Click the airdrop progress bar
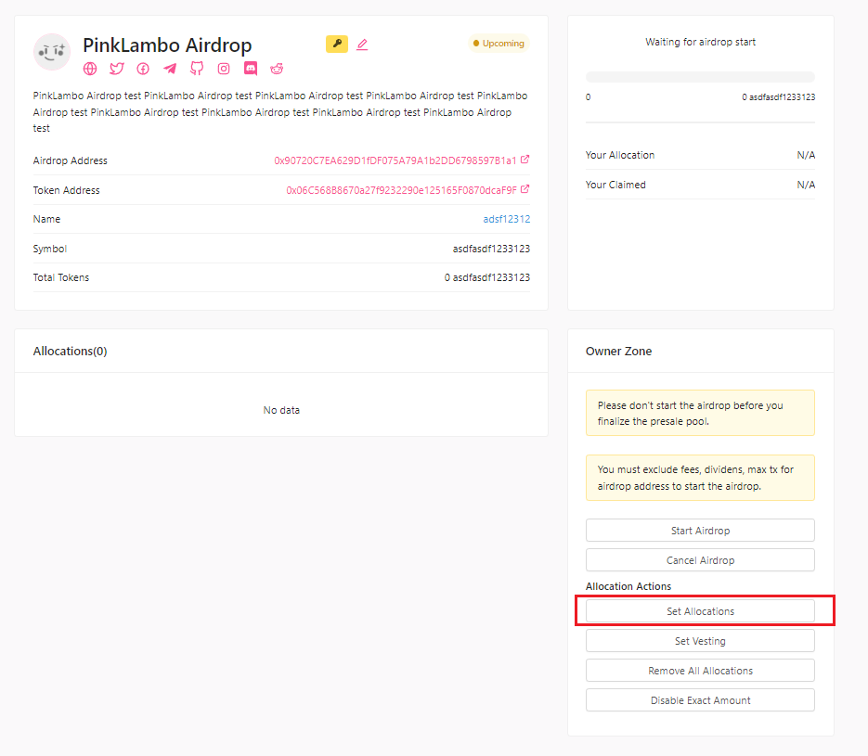Image resolution: width=868 pixels, height=756 pixels. click(x=700, y=77)
